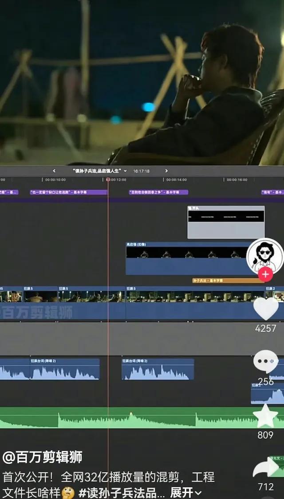Click the 00:00:14:00 mark on the ruler
Viewport: 284px width, 499px height.
point(177,180)
